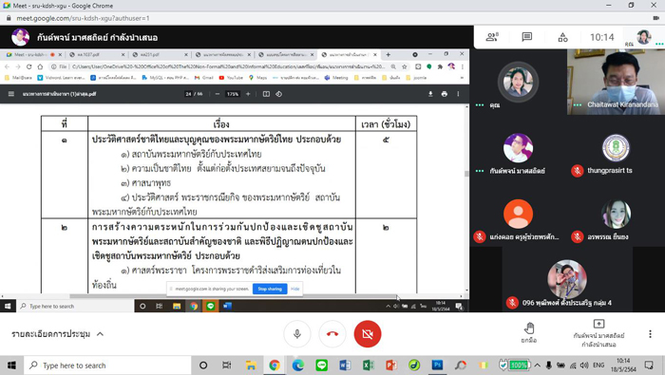The image size is (665, 375).
Task: Show hidden system tray icons
Action: point(537,366)
